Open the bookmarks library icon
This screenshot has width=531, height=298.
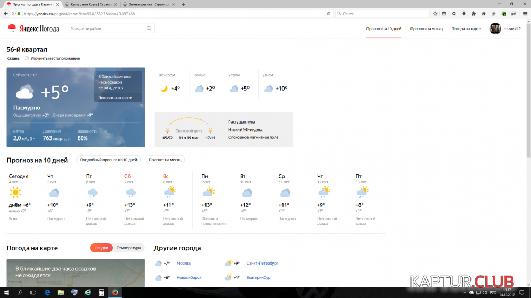(444, 14)
